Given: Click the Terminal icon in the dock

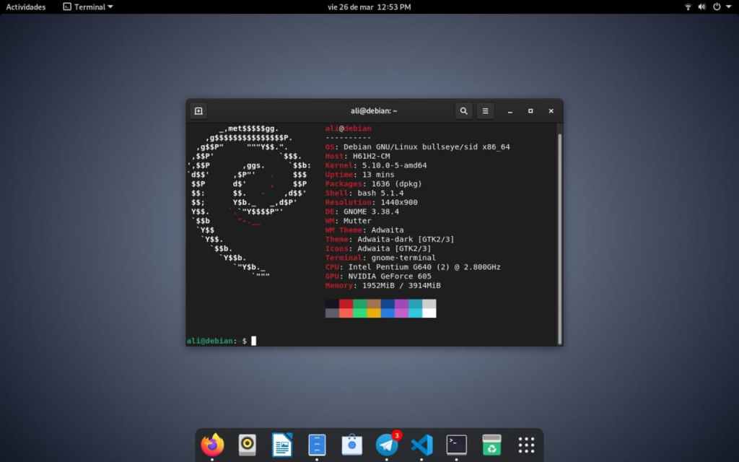Looking at the screenshot, I should 456,444.
